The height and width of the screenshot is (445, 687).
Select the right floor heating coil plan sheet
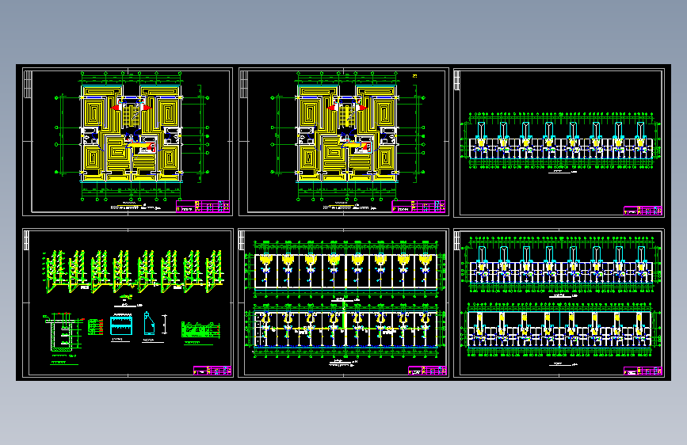tap(344, 142)
